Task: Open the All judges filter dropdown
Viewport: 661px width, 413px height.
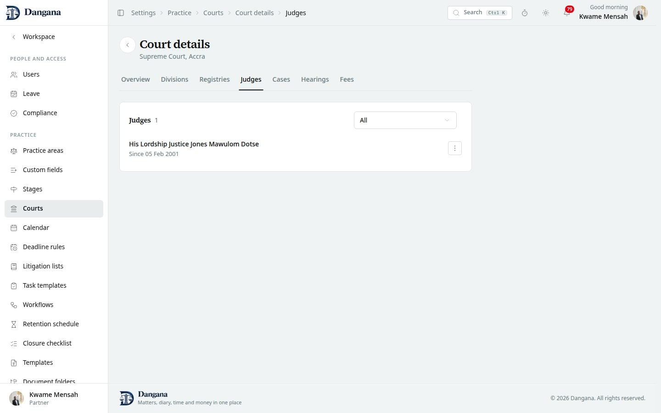Action: 405,120
